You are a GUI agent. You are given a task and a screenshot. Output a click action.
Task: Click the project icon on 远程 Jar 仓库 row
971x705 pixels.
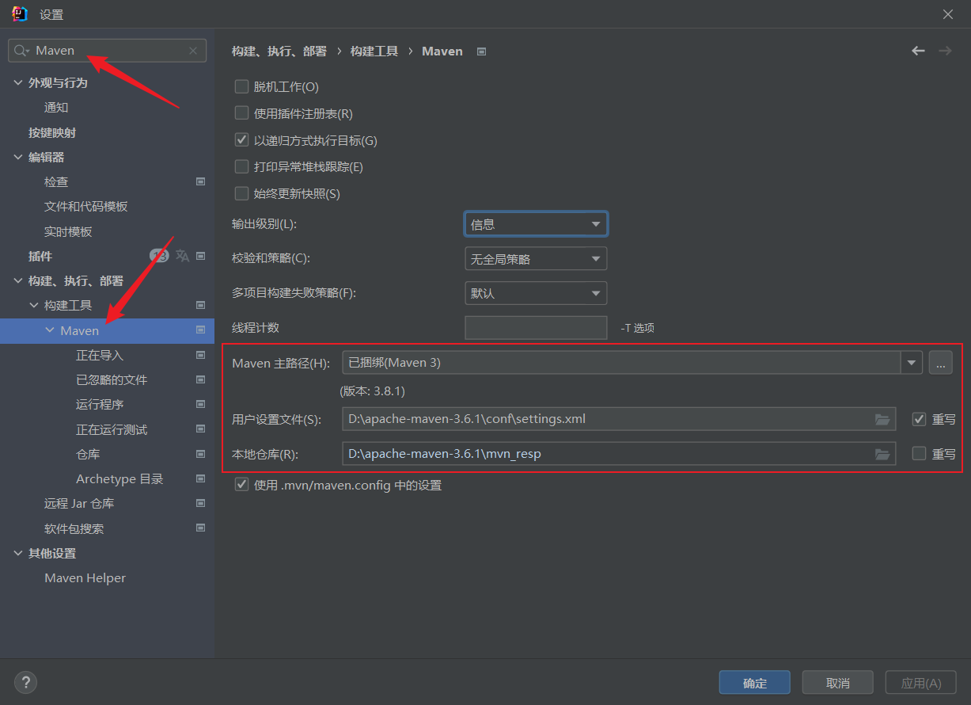pos(200,503)
